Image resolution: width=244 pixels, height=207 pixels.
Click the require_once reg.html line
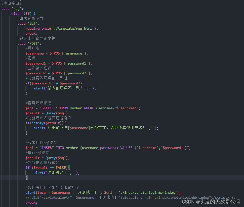pos(62,29)
